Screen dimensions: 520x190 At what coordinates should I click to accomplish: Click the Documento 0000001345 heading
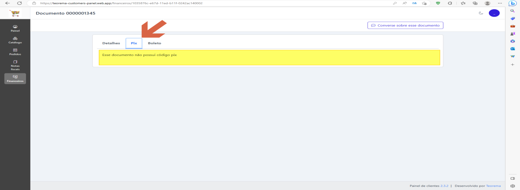click(x=66, y=13)
